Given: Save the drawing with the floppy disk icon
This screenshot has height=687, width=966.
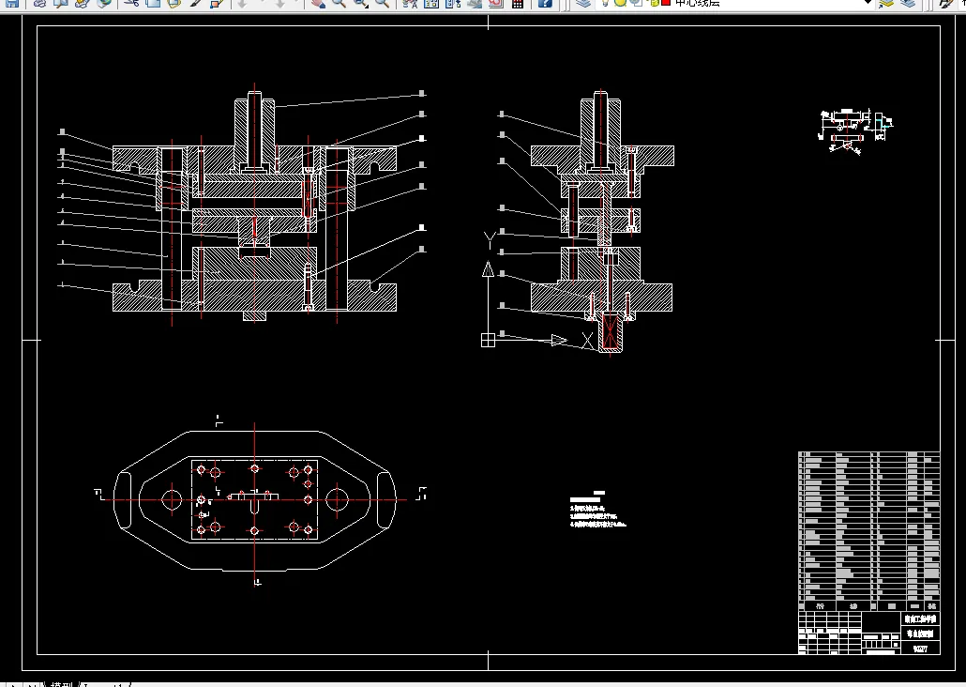Looking at the screenshot, I should [12, 3].
